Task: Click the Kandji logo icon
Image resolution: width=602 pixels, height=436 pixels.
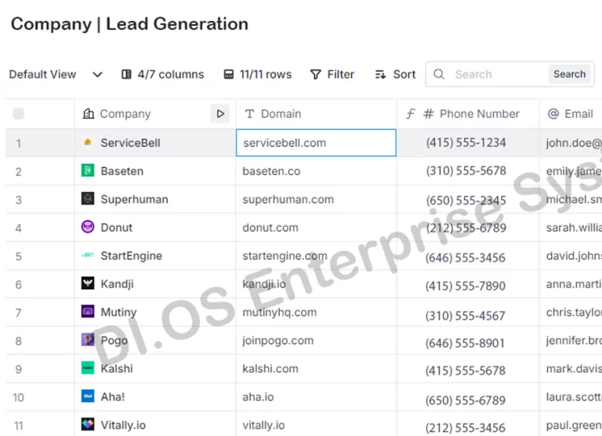Action: tap(88, 283)
